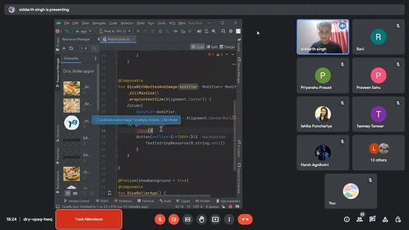Select Priyanshu Prasad participant tile
Image resolution: width=409 pixels, height=230 pixels.
click(323, 75)
